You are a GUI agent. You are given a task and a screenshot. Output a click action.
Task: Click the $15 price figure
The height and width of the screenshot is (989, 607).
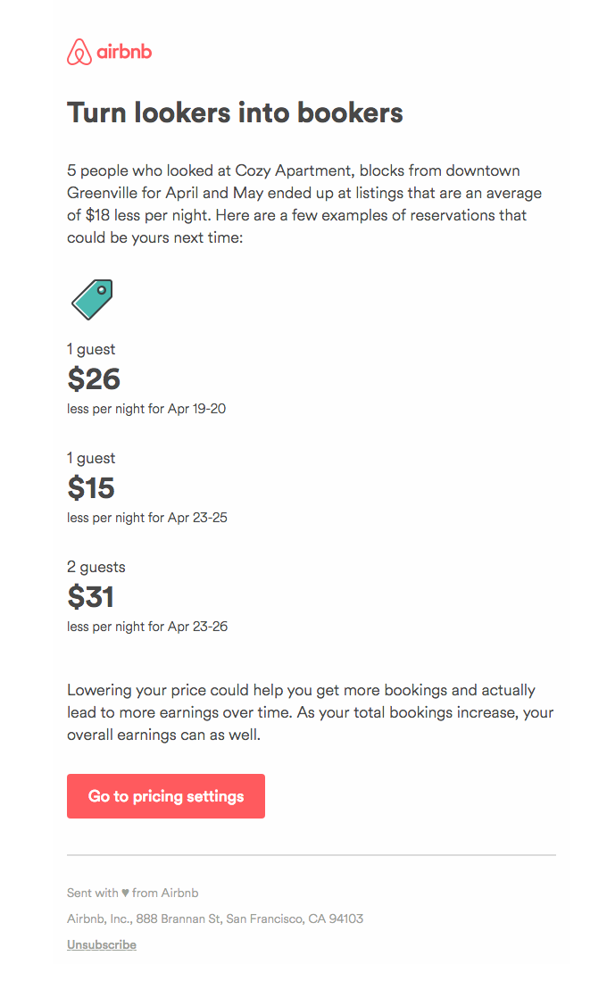pyautogui.click(x=92, y=488)
